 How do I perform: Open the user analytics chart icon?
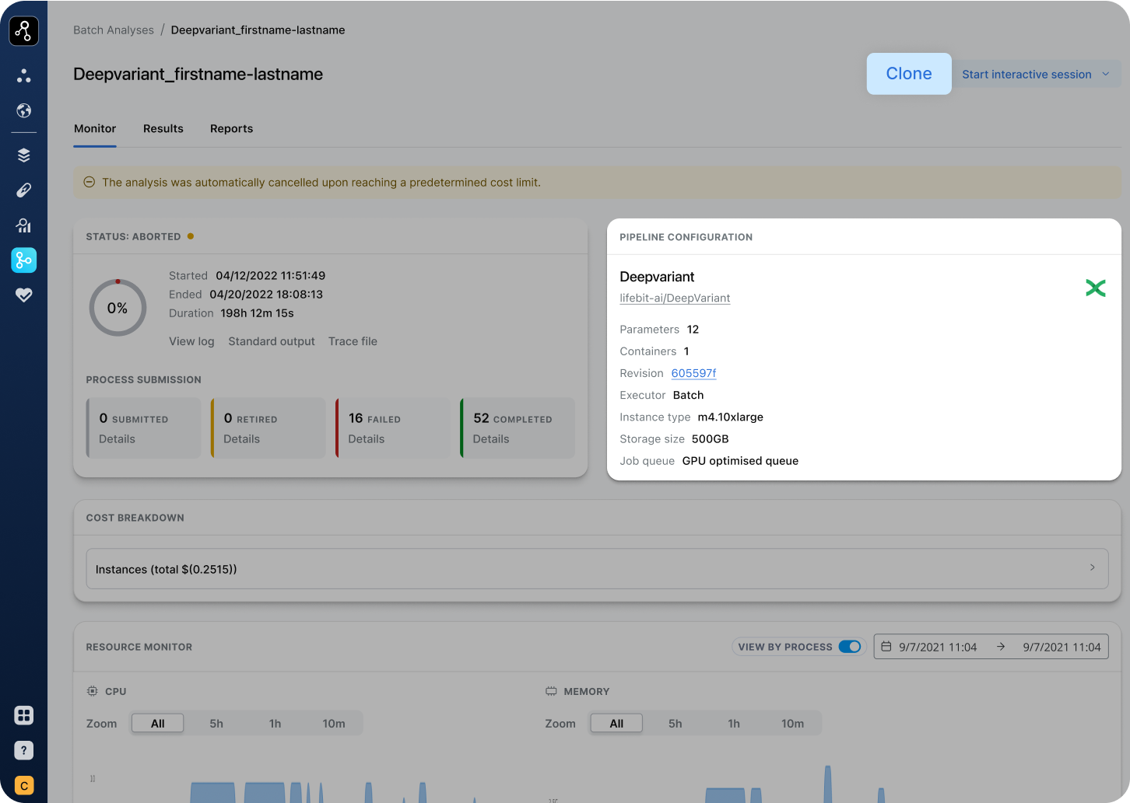tap(24, 225)
